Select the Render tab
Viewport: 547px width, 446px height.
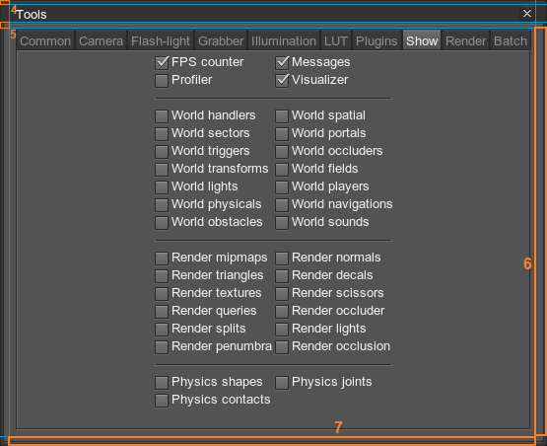click(466, 40)
